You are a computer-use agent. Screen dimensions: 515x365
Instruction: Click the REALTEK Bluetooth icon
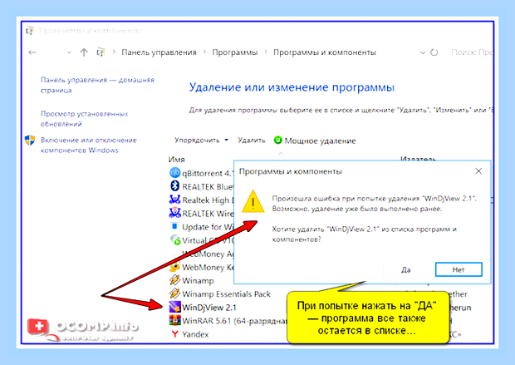pos(174,186)
